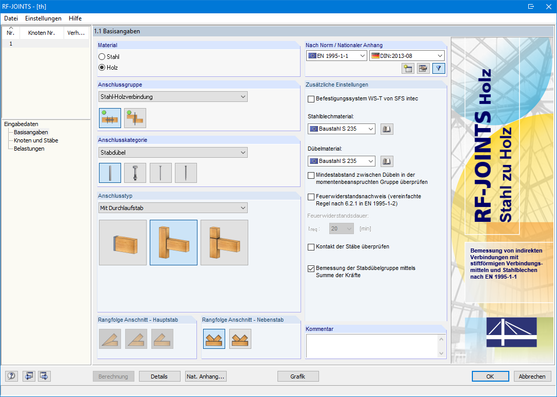Click the Details button

pyautogui.click(x=160, y=376)
